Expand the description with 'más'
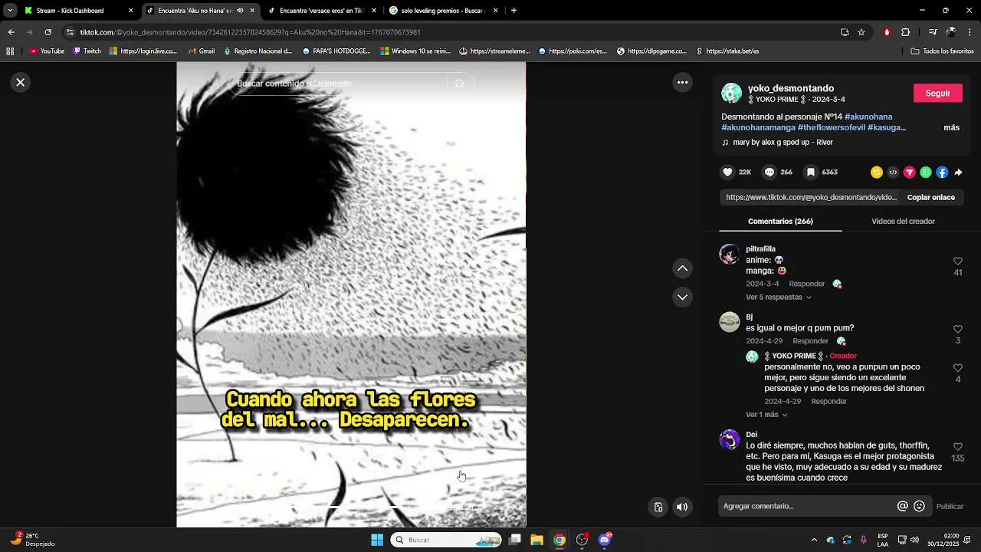 click(x=951, y=127)
